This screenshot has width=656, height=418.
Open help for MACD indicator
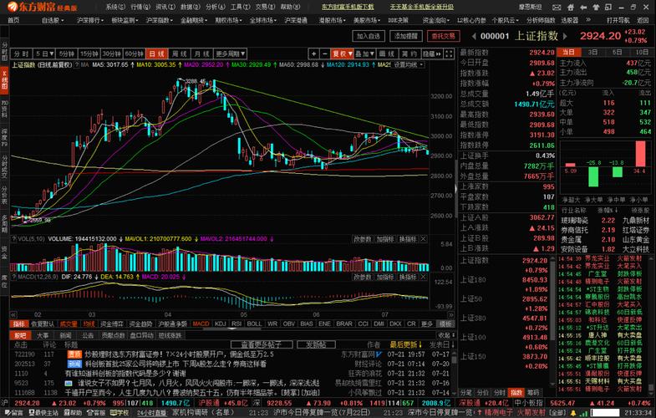tap(14, 277)
